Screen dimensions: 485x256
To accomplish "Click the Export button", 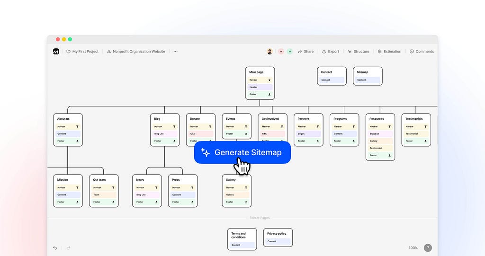I will [331, 52].
